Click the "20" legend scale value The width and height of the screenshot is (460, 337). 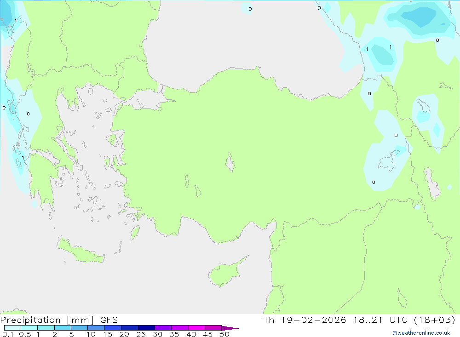[124, 334]
